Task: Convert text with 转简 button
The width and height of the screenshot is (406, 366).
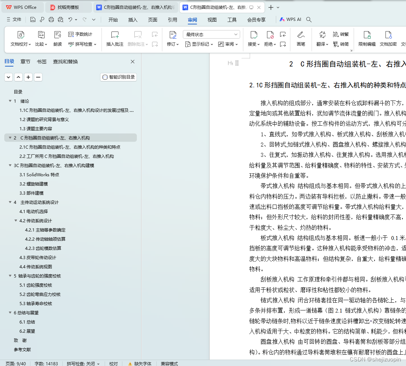Action: pyautogui.click(x=341, y=44)
